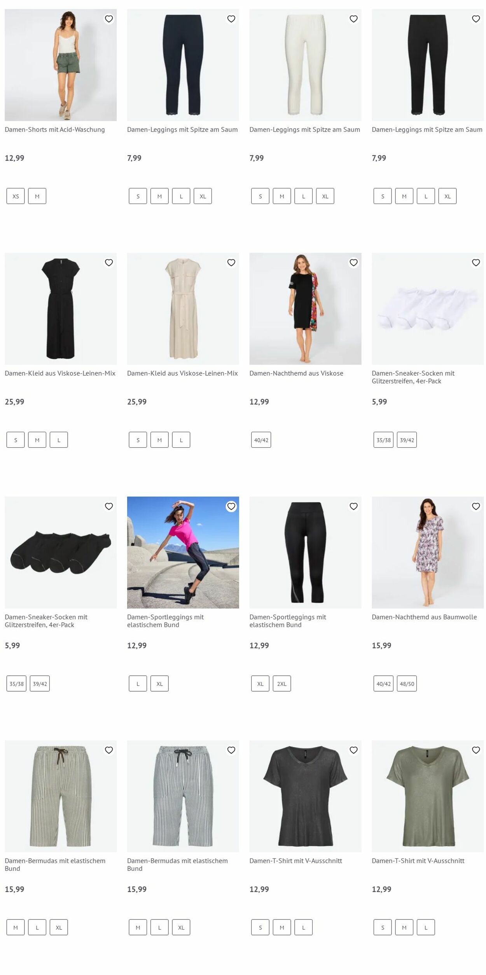
Task: Choose size 48/50 for Baumwolle Nachthemd
Action: [x=407, y=684]
